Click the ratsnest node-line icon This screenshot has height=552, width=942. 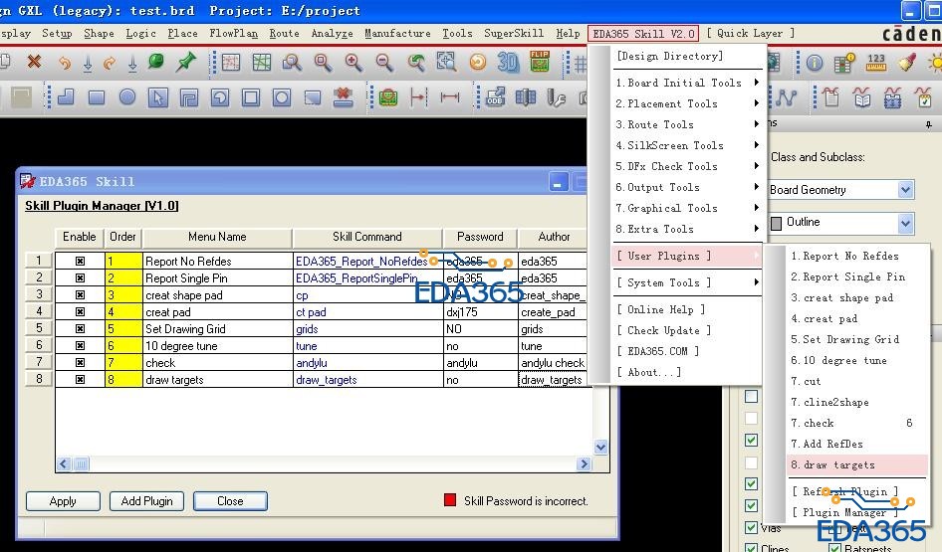[x=786, y=97]
